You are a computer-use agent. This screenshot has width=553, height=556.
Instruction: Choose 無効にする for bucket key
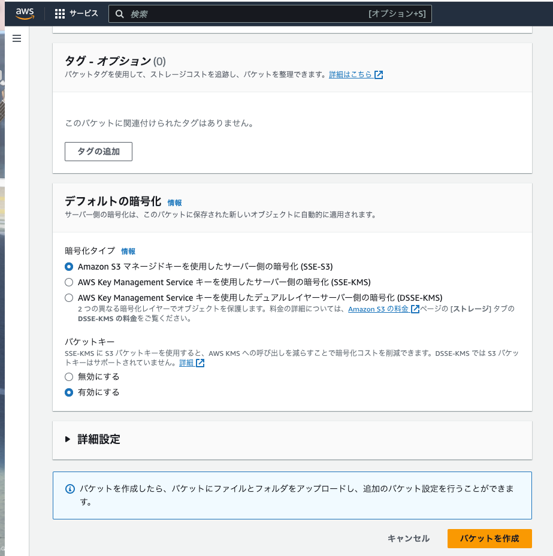pyautogui.click(x=69, y=377)
